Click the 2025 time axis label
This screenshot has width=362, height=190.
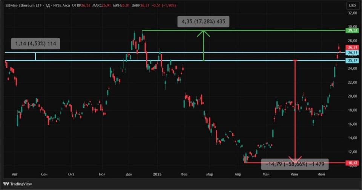pos(158,175)
